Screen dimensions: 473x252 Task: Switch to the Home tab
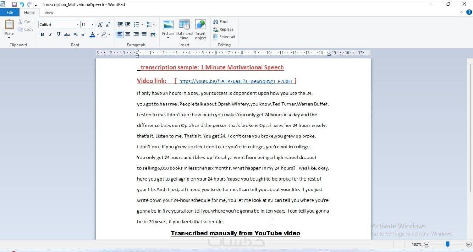pyautogui.click(x=29, y=13)
